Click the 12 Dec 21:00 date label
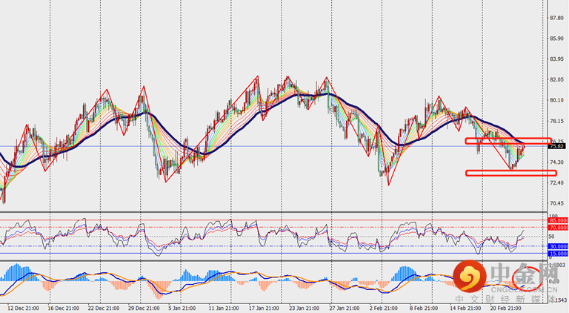 coord(21,306)
